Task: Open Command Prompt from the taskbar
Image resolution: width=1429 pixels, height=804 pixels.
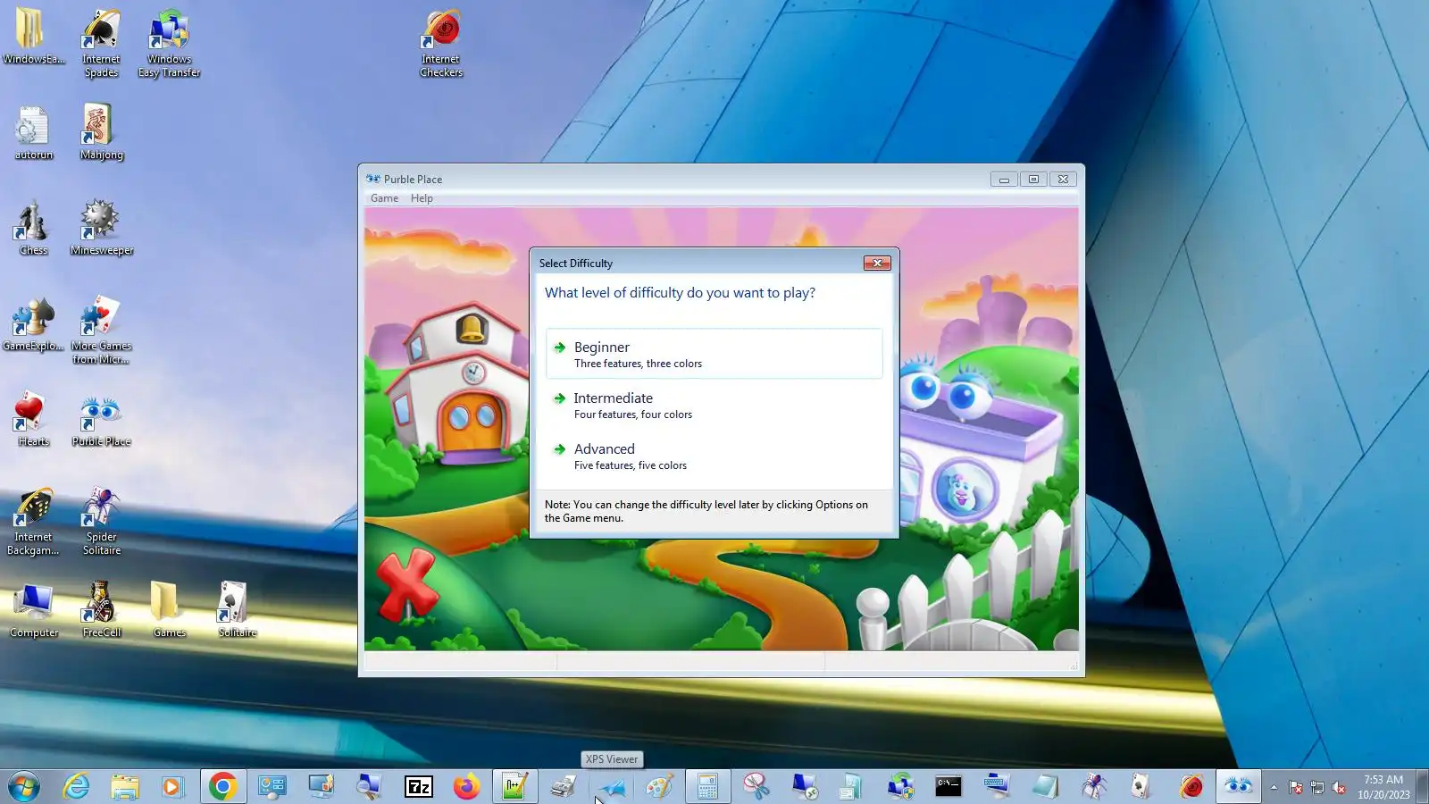Action: [948, 786]
